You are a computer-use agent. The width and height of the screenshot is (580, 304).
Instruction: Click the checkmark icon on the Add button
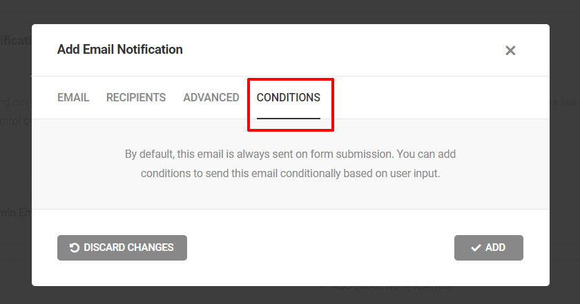(476, 248)
